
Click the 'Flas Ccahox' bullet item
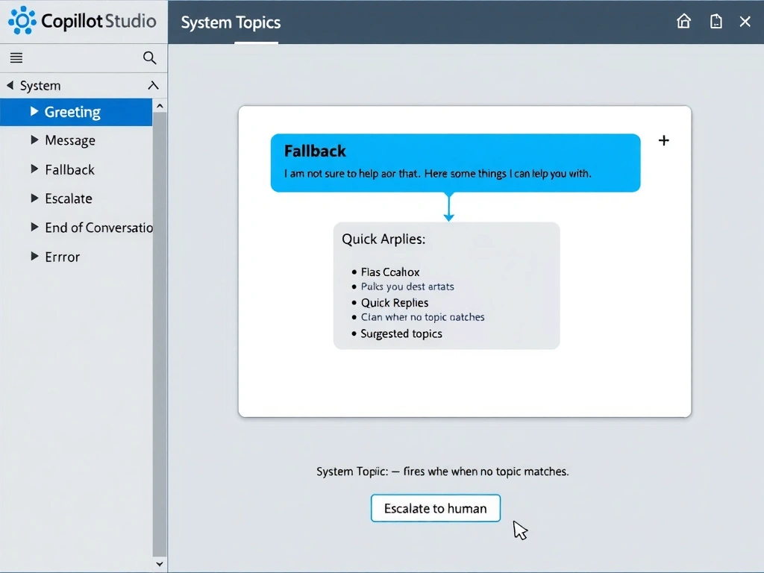pos(389,272)
